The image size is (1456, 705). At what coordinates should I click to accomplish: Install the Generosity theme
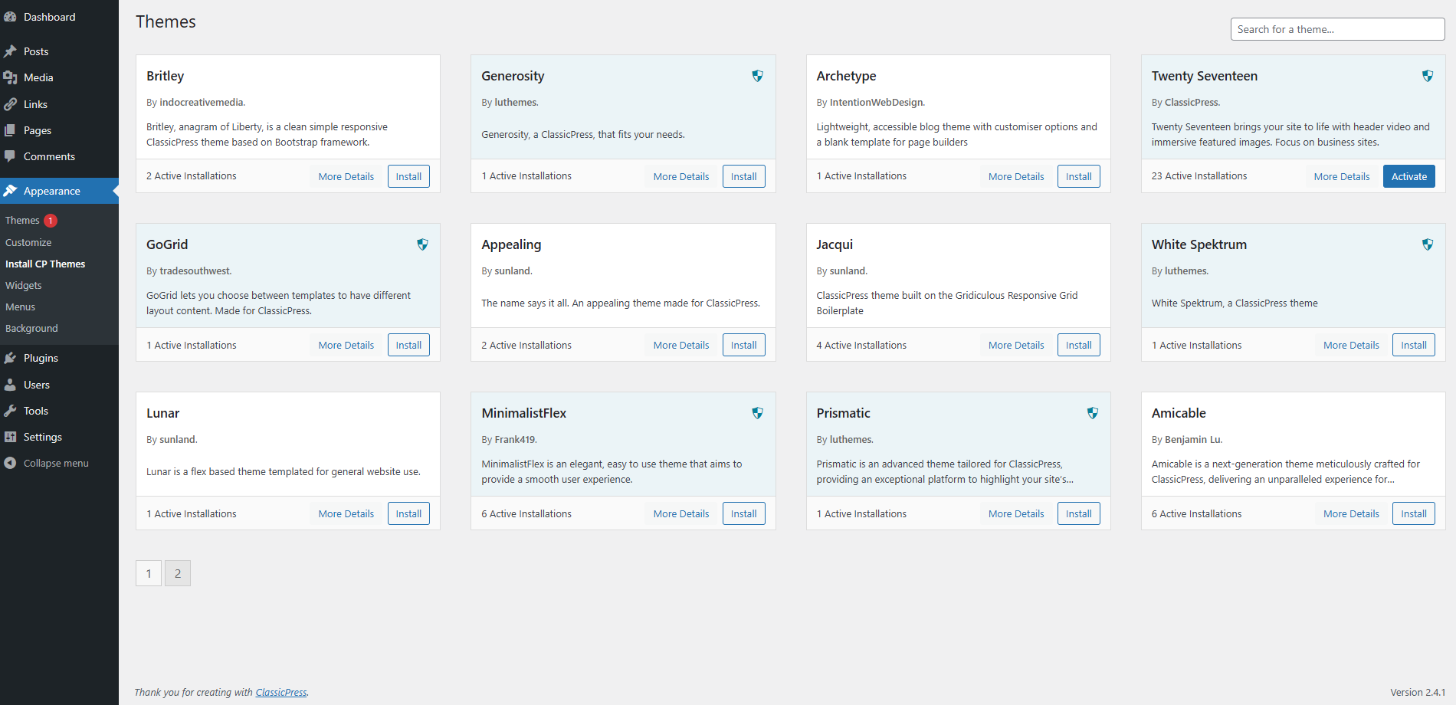tap(744, 176)
